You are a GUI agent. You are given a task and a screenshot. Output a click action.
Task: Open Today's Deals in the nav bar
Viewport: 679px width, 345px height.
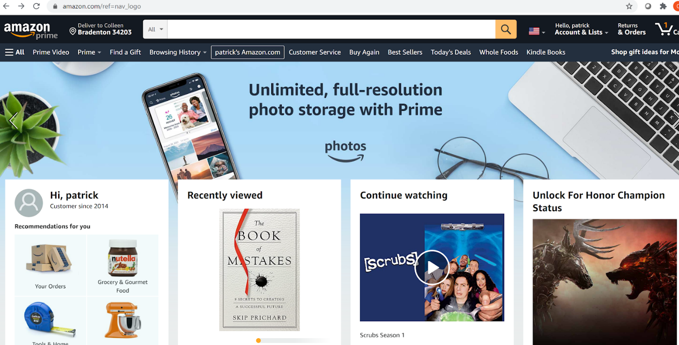tap(451, 52)
